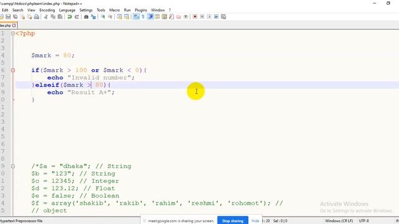This screenshot has height=224, width=399.
Task: Click the Paste toolbar icon
Action: point(60,17)
